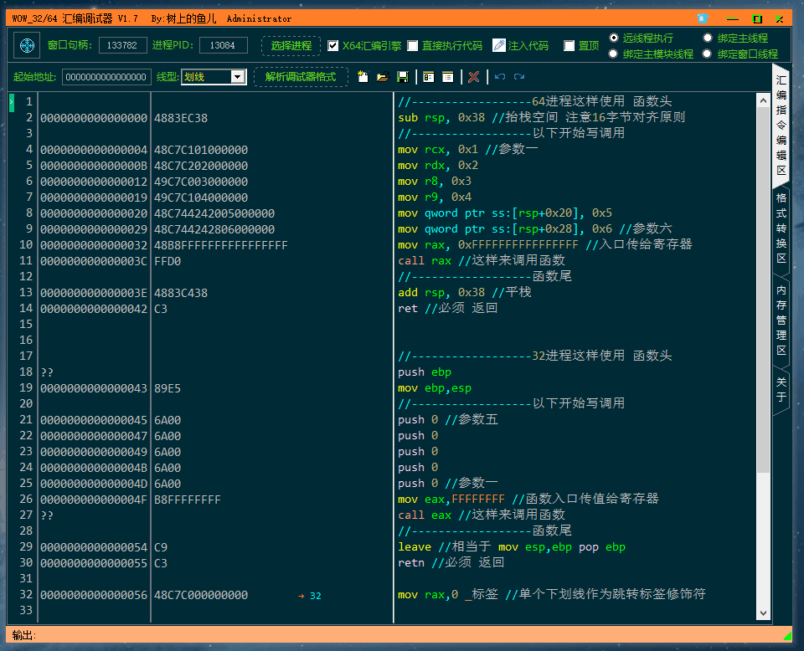Click the line number 18 '??' cell
The height and width of the screenshot is (651, 804).
[47, 372]
